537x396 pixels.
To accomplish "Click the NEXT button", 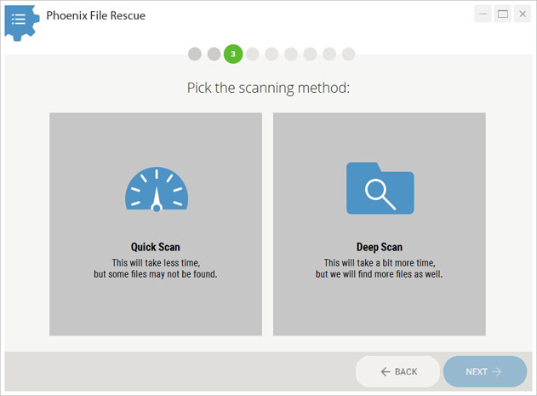I will point(485,371).
